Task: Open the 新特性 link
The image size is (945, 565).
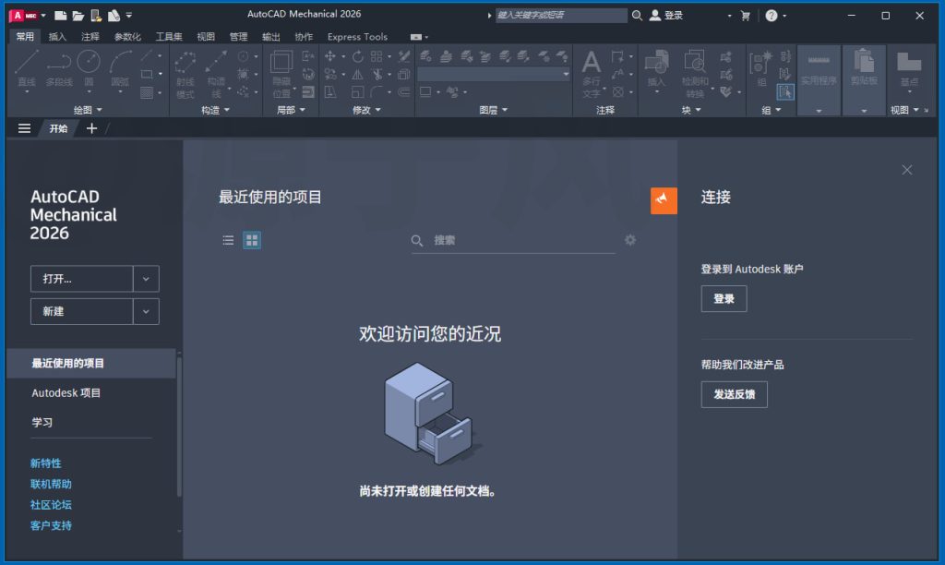Action: [46, 463]
